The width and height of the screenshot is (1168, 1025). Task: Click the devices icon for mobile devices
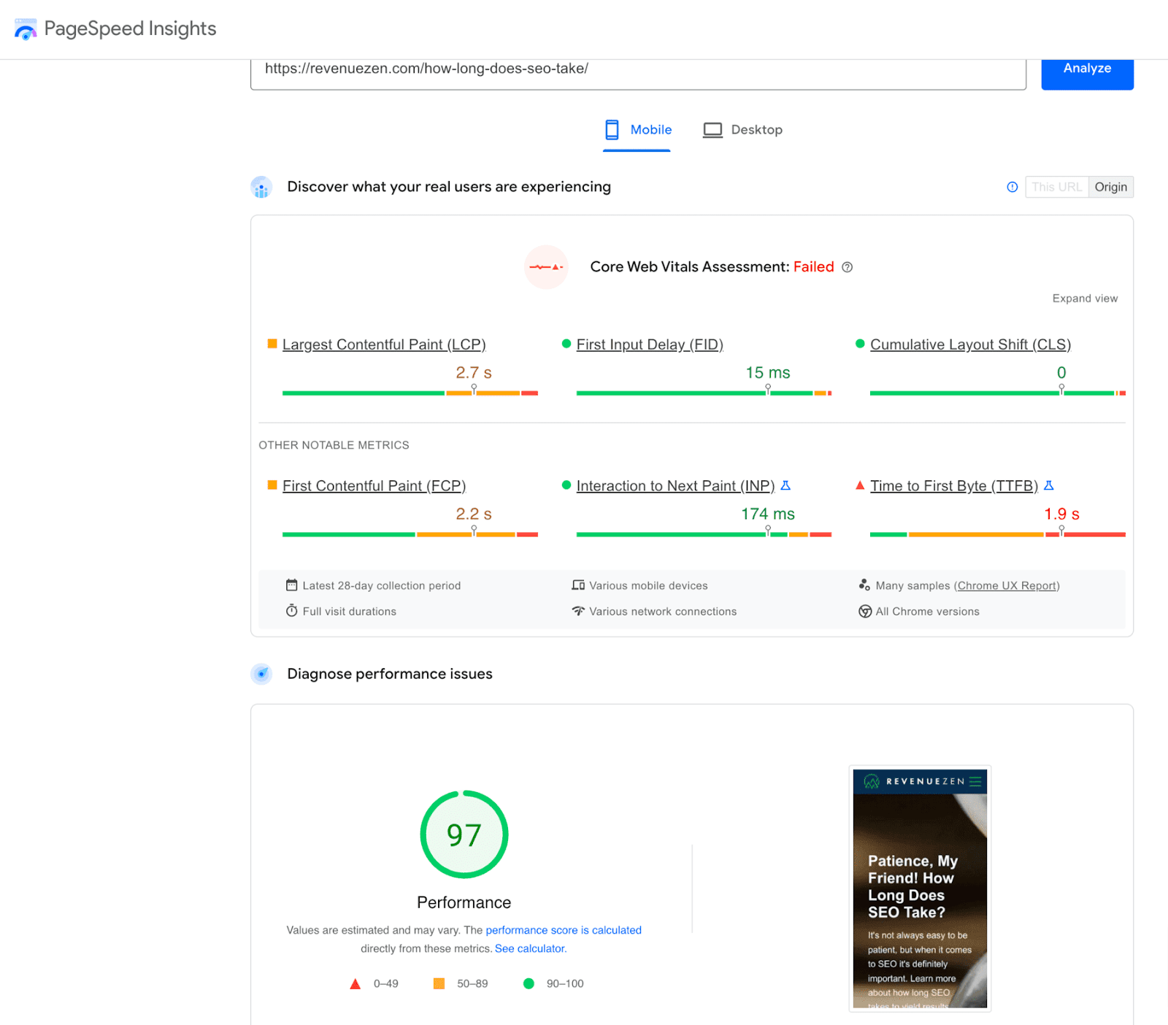pos(578,585)
